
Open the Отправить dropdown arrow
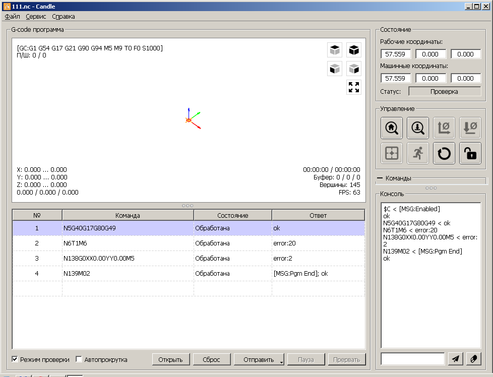(x=282, y=362)
